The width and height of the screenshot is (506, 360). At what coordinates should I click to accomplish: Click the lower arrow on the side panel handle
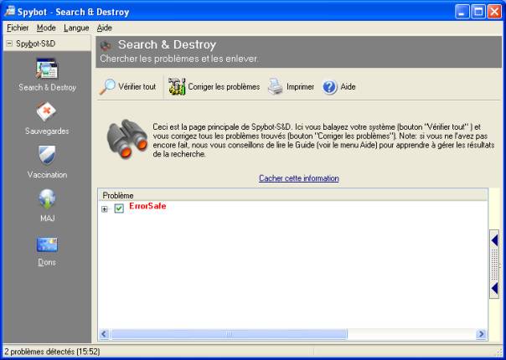494,288
